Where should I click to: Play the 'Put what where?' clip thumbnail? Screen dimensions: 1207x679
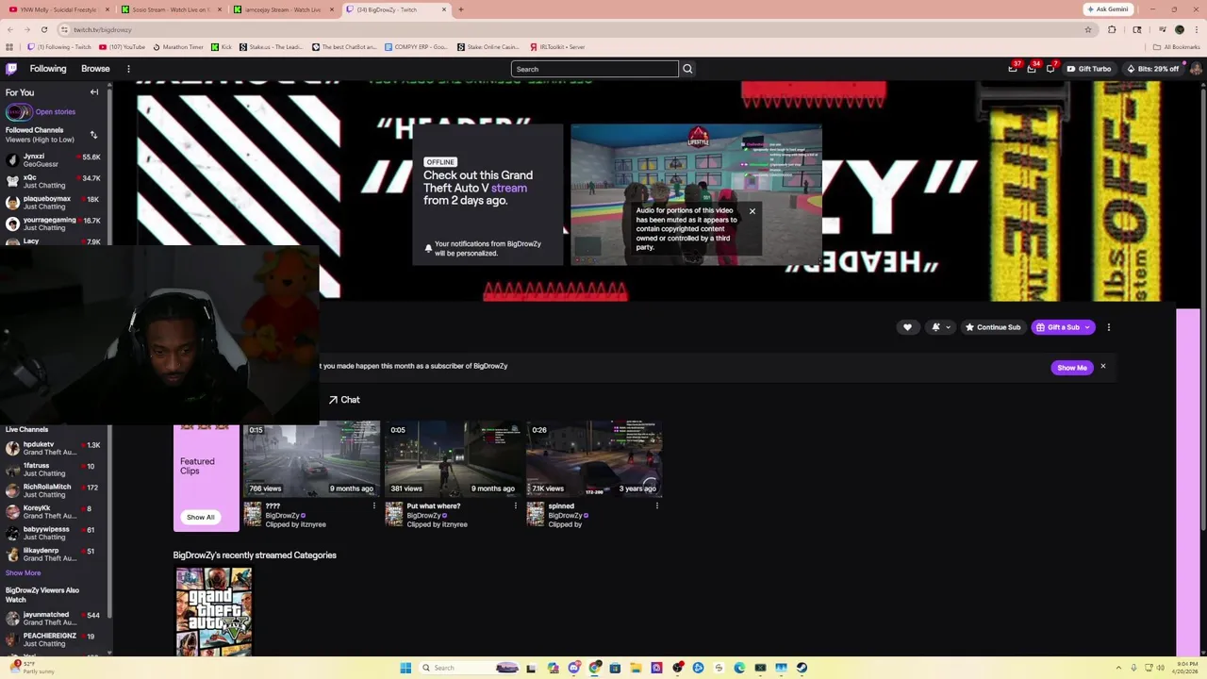453,459
